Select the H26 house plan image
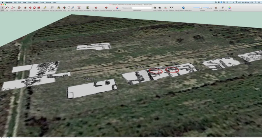 [92, 89]
